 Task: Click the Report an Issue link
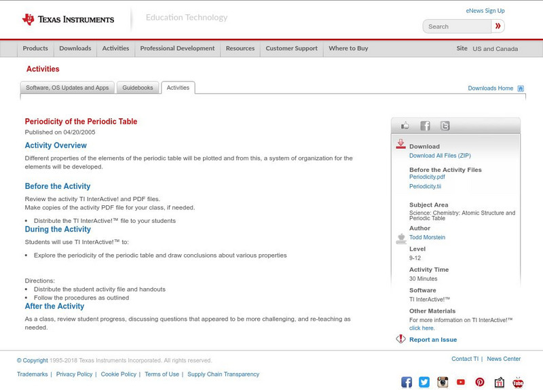433,340
